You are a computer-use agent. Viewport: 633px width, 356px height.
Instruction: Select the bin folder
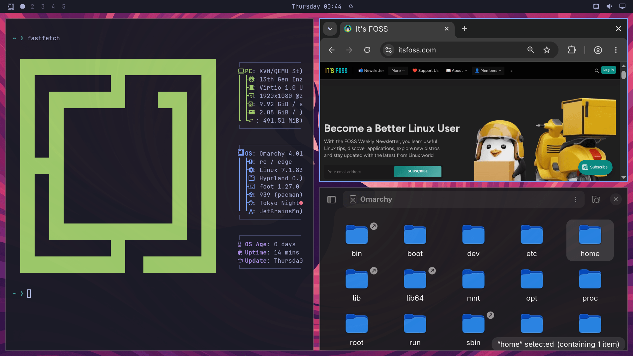coord(357,241)
